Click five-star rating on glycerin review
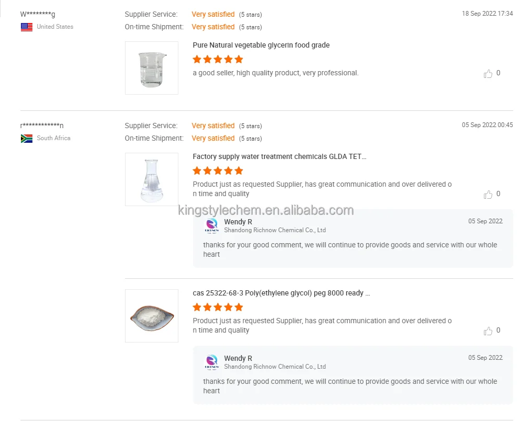Viewport: 531px width, 421px height. 218,60
